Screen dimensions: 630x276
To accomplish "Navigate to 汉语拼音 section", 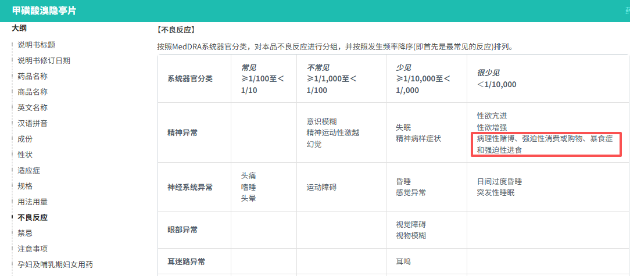I will 33,123.
